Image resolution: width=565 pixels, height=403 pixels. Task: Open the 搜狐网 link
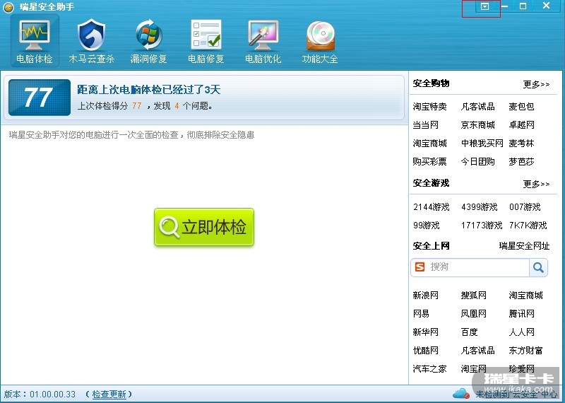click(x=473, y=296)
